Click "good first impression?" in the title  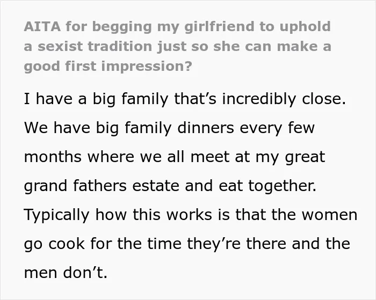(x=108, y=67)
